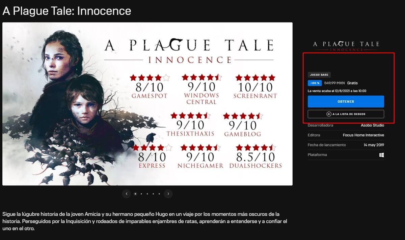This screenshot has width=405, height=240.
Task: Open the main game screenshot image
Action: 147,104
